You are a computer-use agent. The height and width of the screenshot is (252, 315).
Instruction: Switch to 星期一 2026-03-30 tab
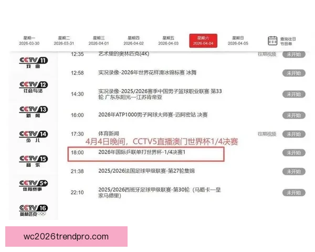pos(29,40)
